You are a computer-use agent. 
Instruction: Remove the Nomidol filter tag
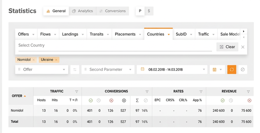click(34, 60)
